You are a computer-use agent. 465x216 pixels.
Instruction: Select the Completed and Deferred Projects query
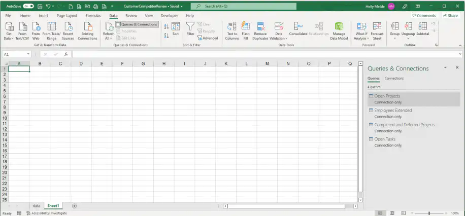[x=414, y=127]
